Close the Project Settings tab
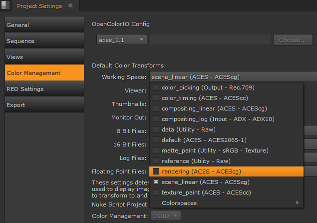 pyautogui.click(x=70, y=6)
